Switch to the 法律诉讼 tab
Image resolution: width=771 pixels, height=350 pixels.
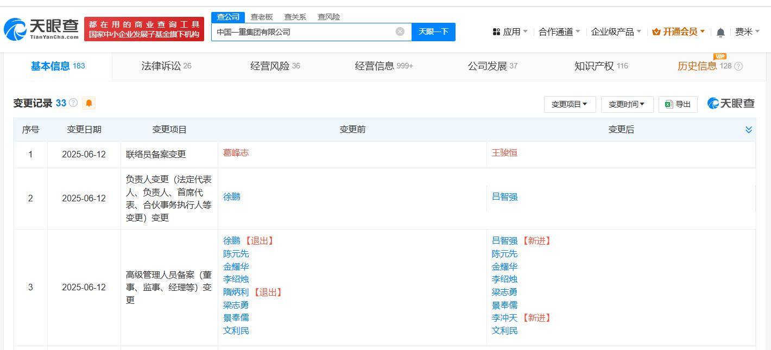pyautogui.click(x=166, y=66)
